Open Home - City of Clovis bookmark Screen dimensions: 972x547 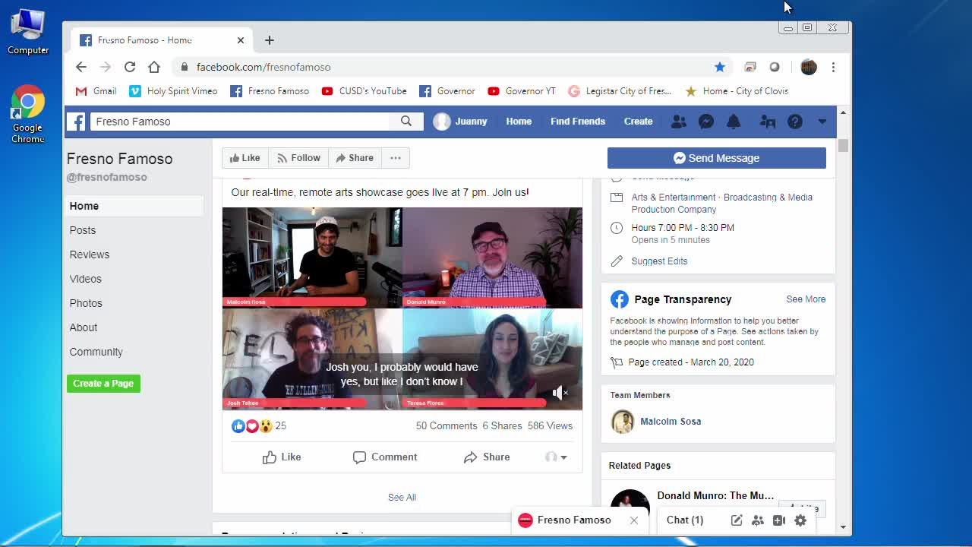737,91
